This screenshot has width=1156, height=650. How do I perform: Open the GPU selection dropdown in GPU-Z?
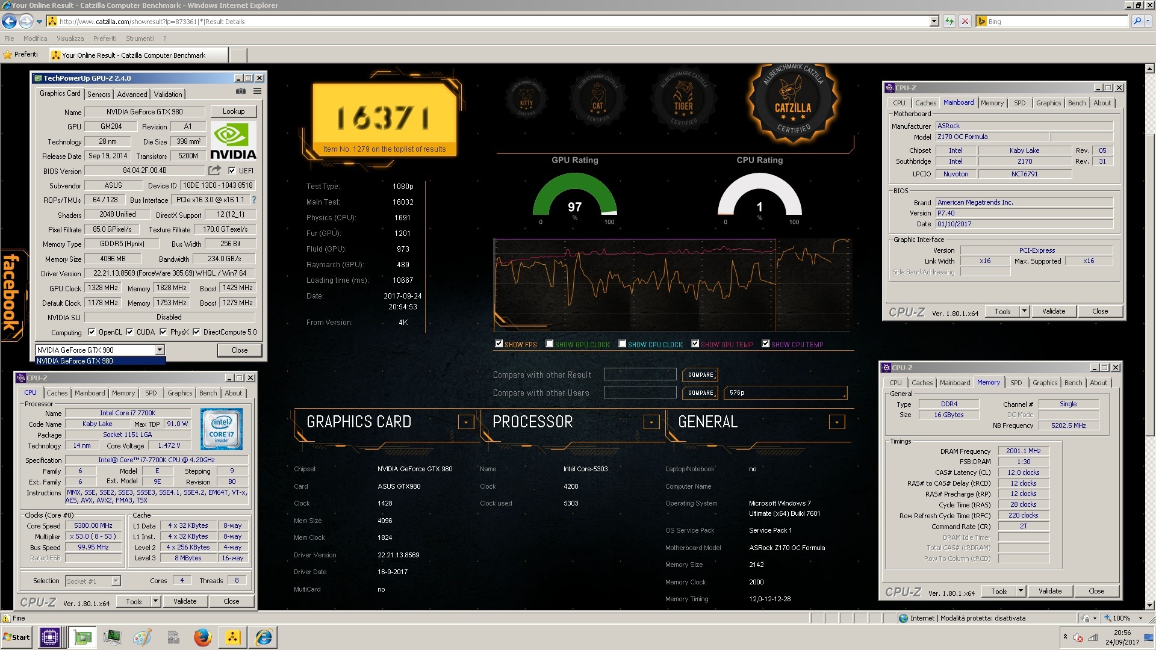(x=160, y=350)
